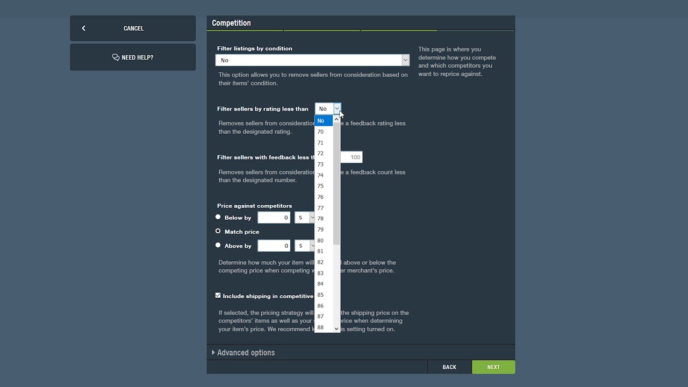Click the Competition heading
Viewport: 688px width, 387px height.
(x=231, y=23)
